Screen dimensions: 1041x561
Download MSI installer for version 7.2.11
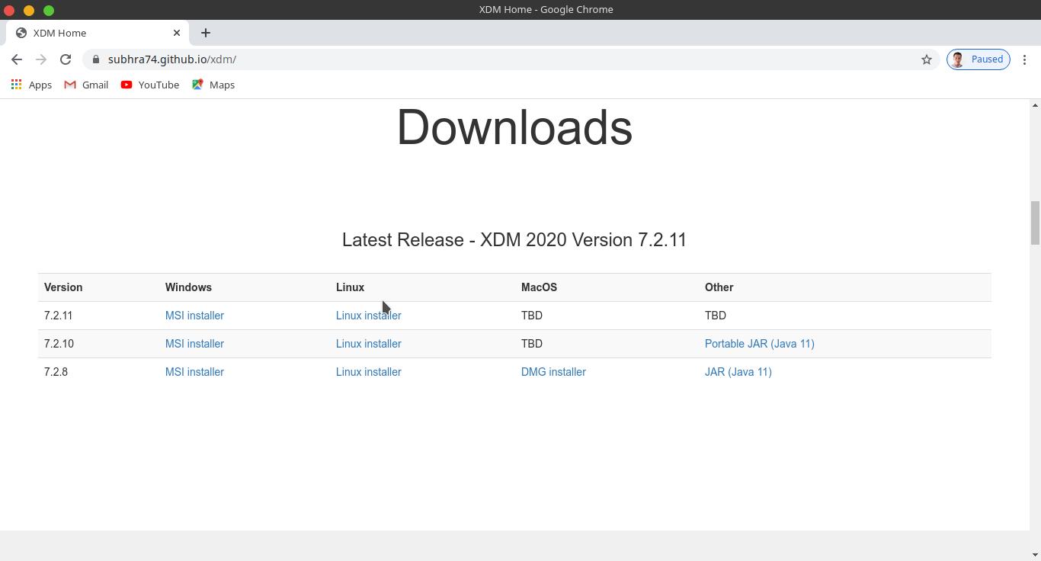pos(194,316)
